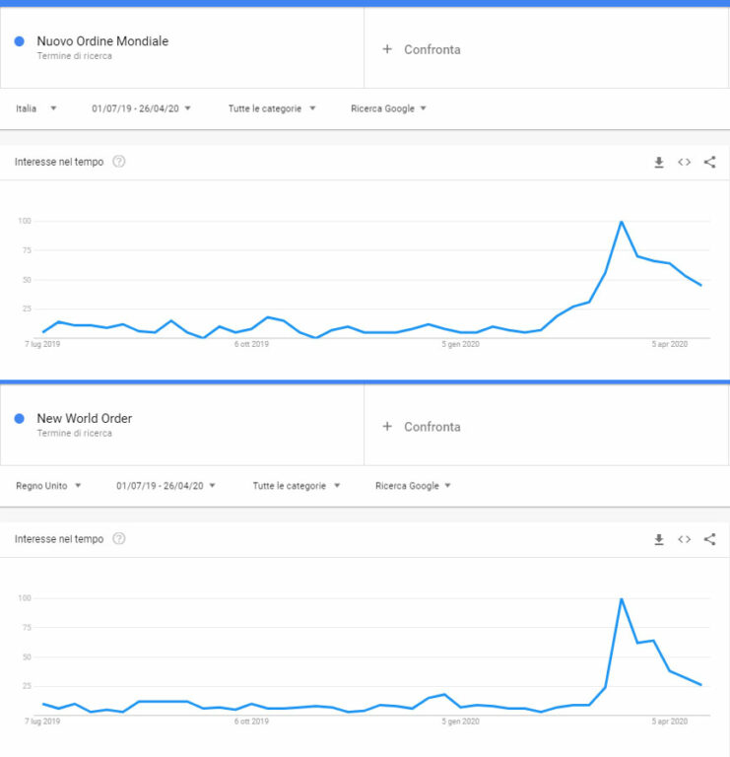Share the New World Order chart
The width and height of the screenshot is (730, 757).
709,539
